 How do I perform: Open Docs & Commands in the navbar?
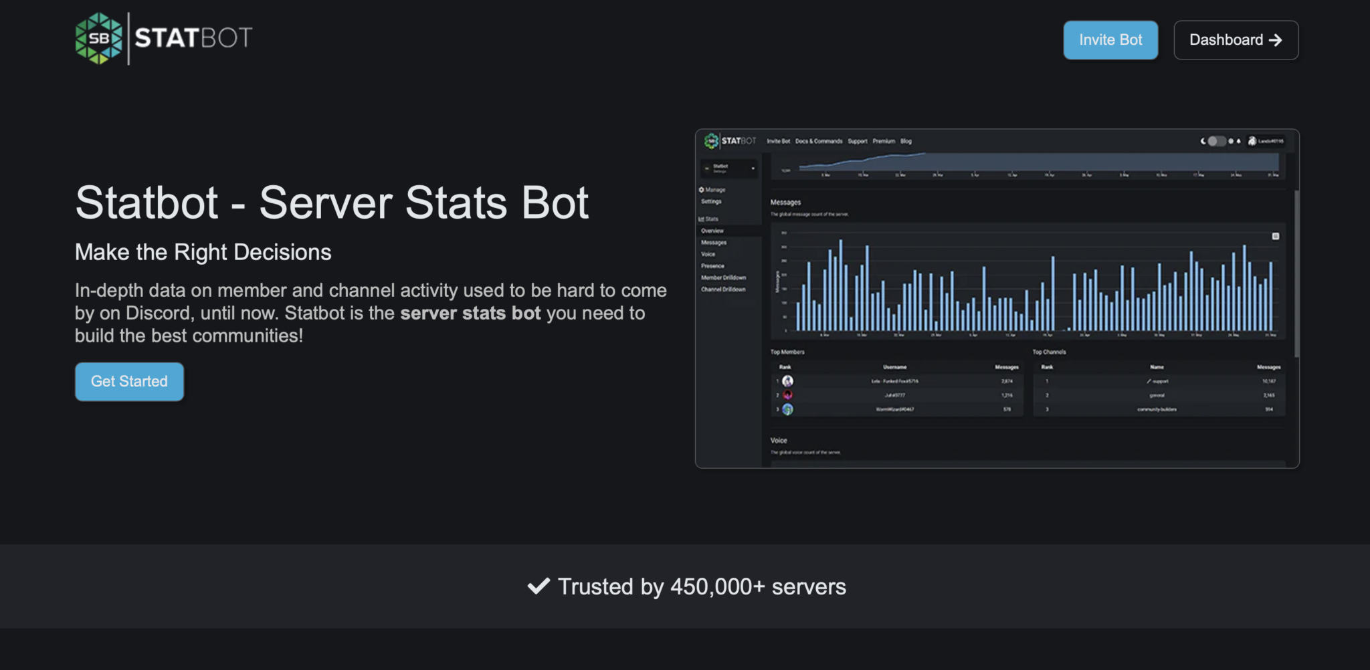click(819, 141)
